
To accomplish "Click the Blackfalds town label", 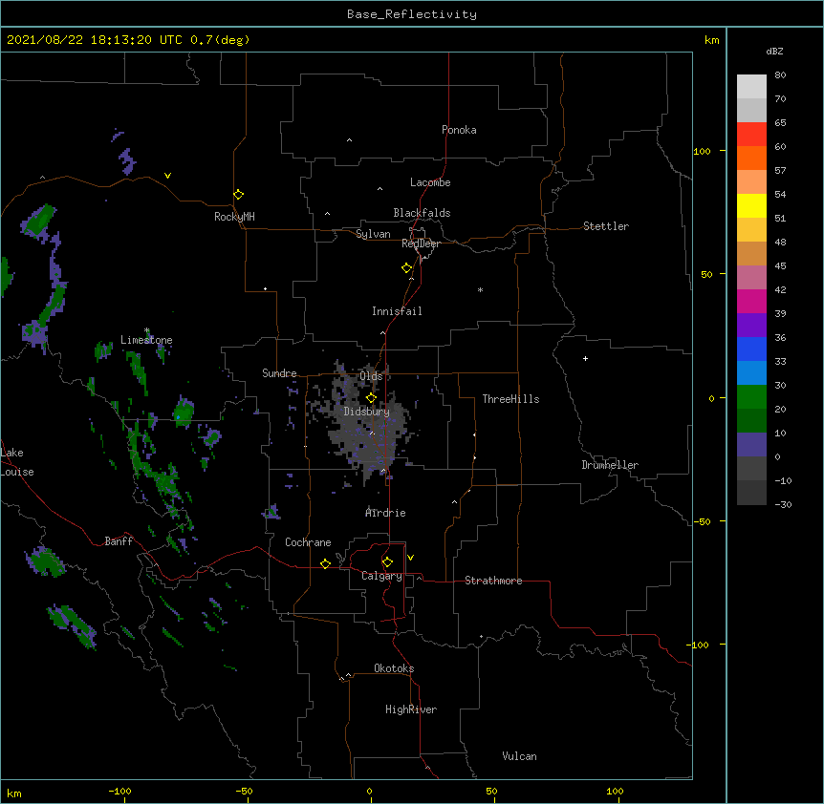I will tap(422, 213).
